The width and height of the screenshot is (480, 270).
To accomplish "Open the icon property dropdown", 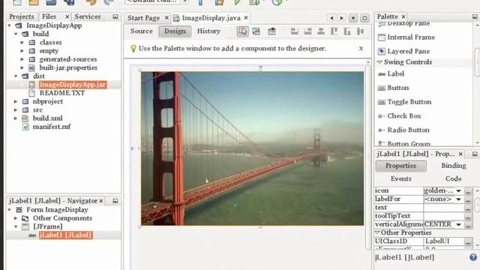I will [x=458, y=190].
